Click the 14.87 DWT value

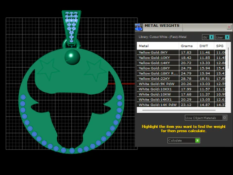[205, 105]
